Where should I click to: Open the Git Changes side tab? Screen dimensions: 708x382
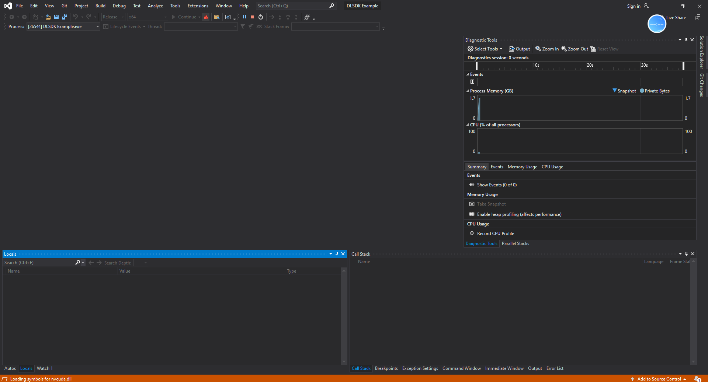[702, 85]
